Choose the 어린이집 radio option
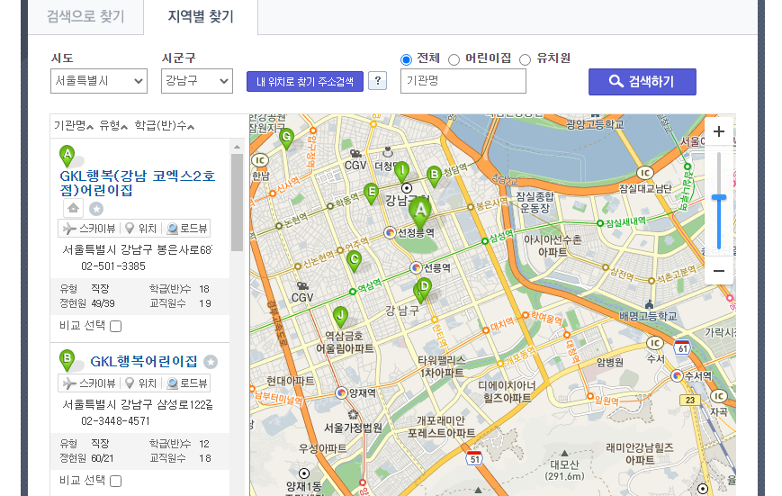Image resolution: width=782 pixels, height=496 pixels. click(454, 59)
